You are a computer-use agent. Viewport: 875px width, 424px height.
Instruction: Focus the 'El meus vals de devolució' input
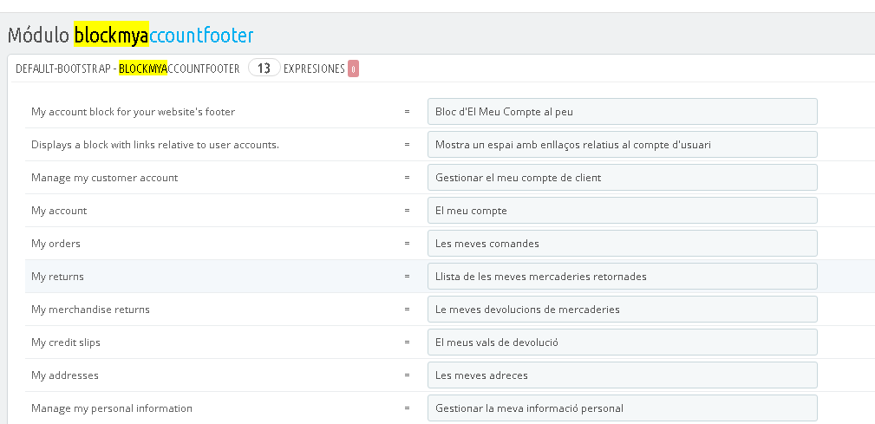click(x=622, y=342)
